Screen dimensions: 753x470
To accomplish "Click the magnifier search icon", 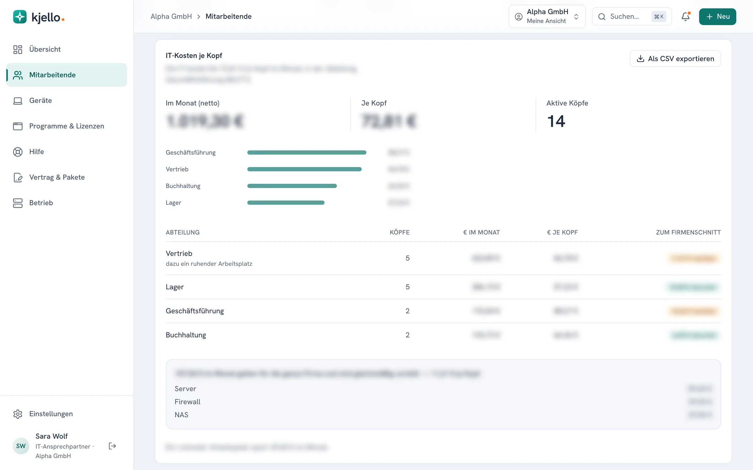I will tap(601, 17).
